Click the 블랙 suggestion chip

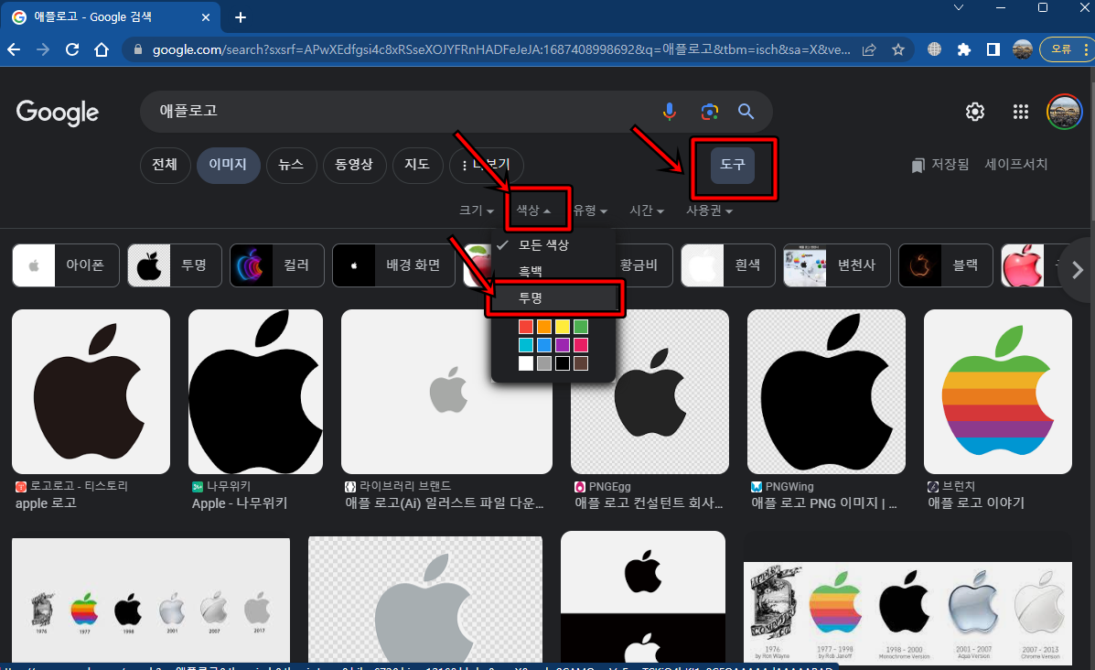(x=946, y=265)
